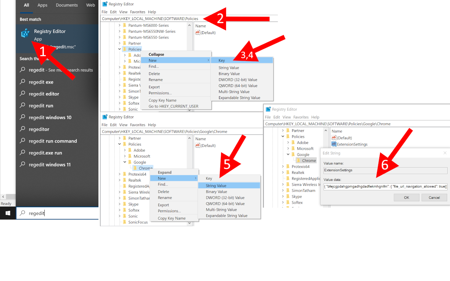Expand the Skype key in top window
450x281 pixels.
tap(120, 97)
